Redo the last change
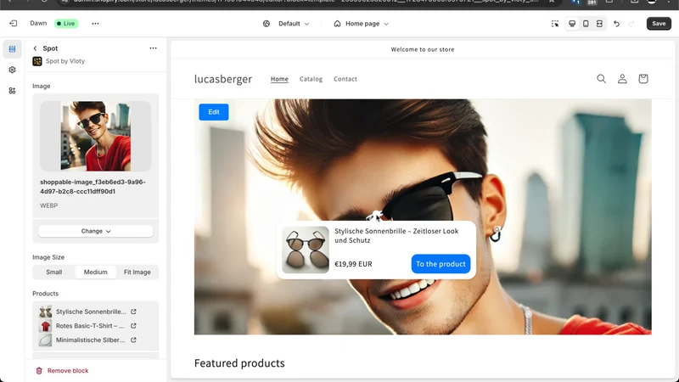The image size is (679, 382). coord(631,24)
